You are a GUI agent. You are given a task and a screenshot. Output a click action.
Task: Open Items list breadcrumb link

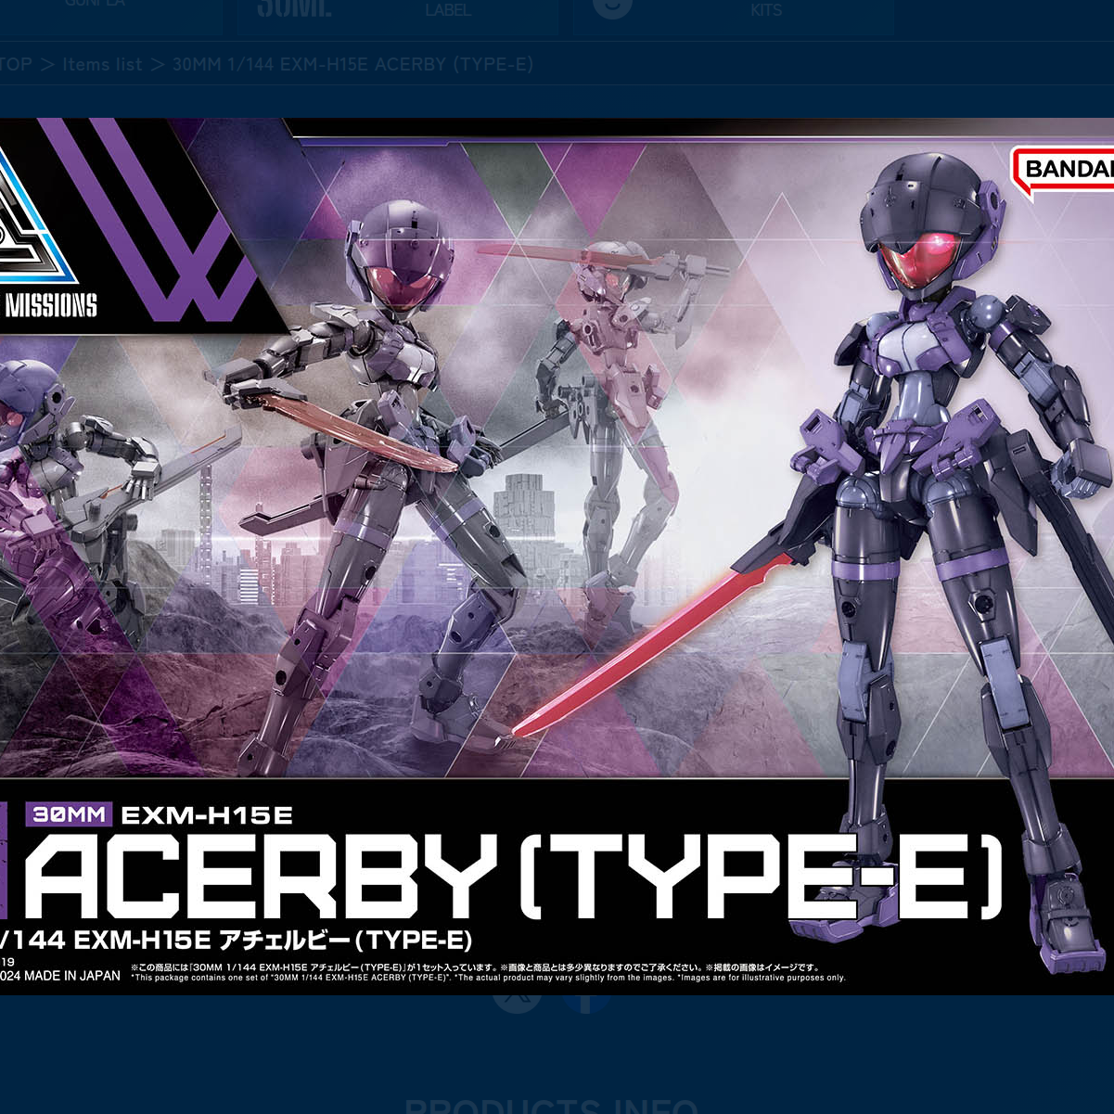102,65
